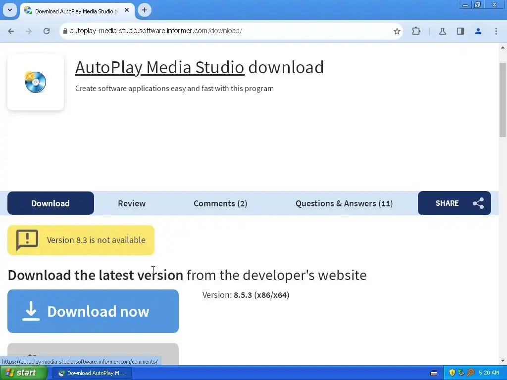Image resolution: width=507 pixels, height=380 pixels.
Task: Open the Comments (2) tab
Action: coord(220,203)
